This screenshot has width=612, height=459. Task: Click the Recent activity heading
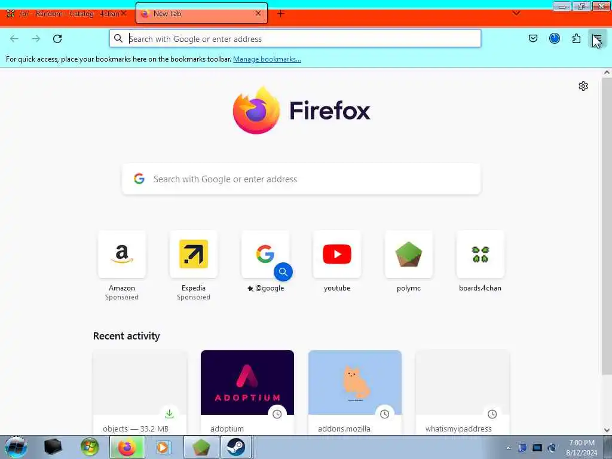[x=127, y=336]
